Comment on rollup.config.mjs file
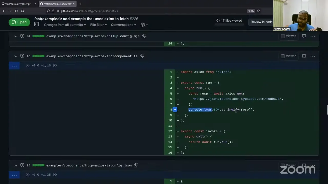The width and height of the screenshot is (328, 184). (304, 36)
